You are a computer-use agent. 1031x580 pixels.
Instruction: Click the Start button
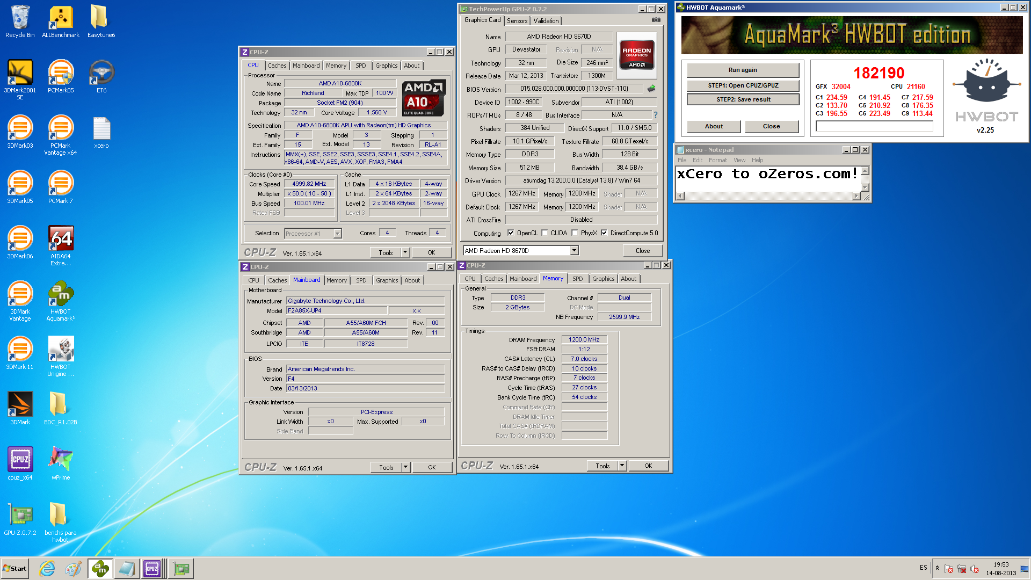tap(14, 569)
